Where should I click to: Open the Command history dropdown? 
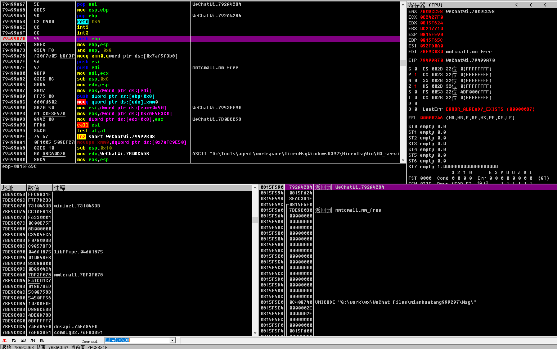pos(172,340)
